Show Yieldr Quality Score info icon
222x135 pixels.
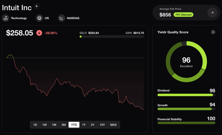(213, 32)
